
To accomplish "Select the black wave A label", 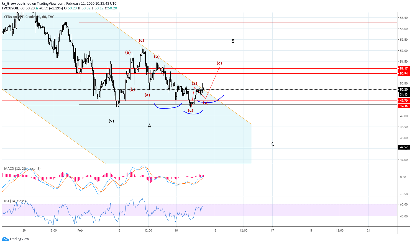I will (149, 126).
